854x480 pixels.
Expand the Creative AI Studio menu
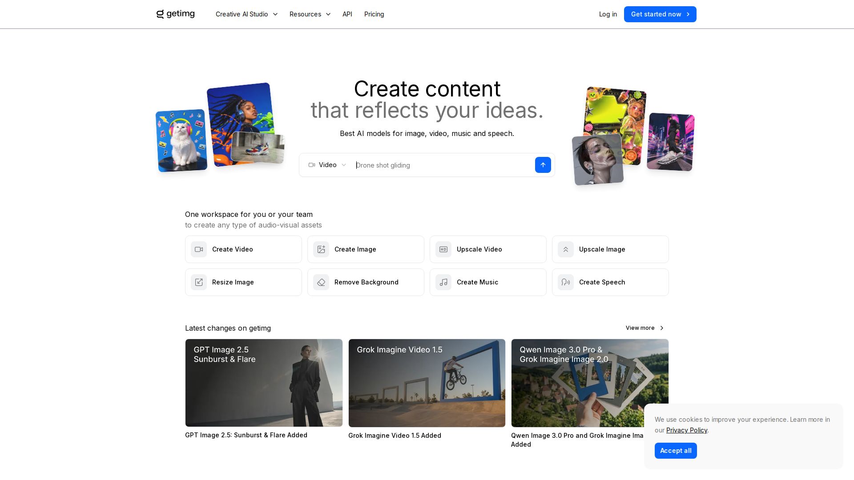[247, 14]
